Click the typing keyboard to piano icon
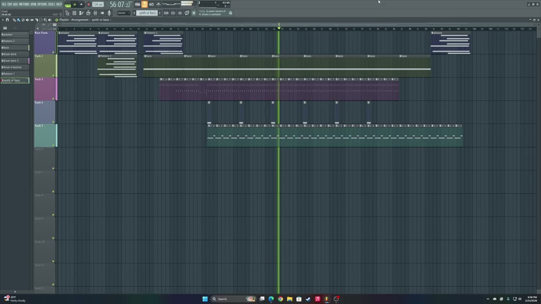The image size is (541, 304). pos(138,5)
